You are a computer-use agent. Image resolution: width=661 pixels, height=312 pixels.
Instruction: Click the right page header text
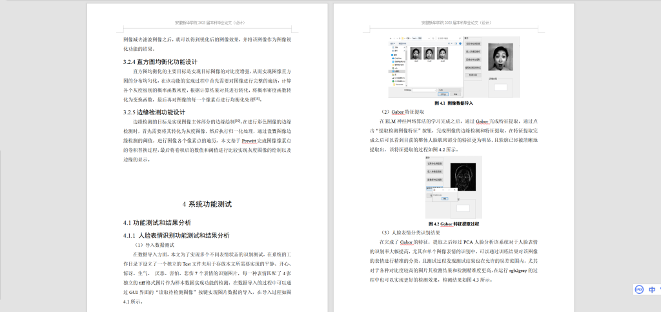(456, 23)
